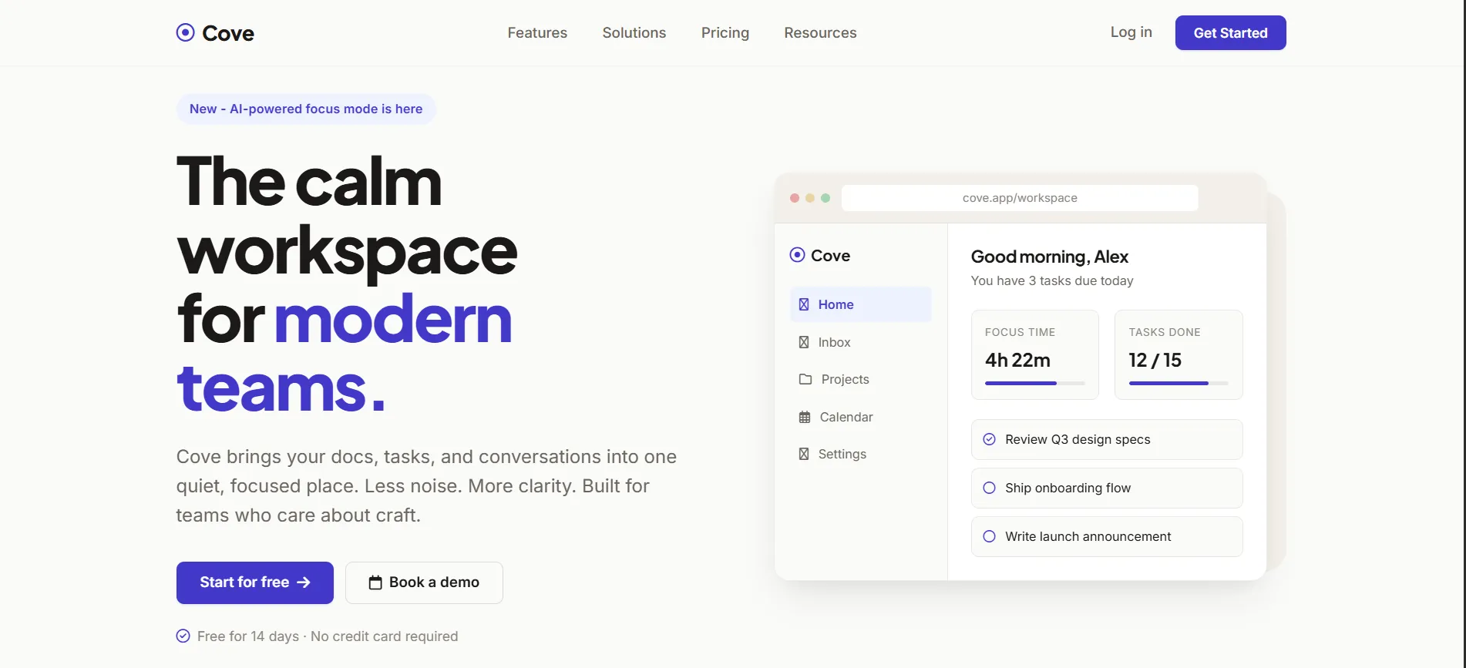Viewport: 1466px width, 668px height.
Task: Click the text You have 3 tasks due today
Action: [1052, 280]
